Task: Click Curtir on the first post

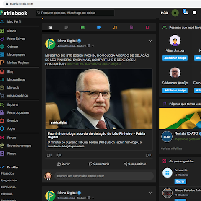Action: click(x=63, y=164)
